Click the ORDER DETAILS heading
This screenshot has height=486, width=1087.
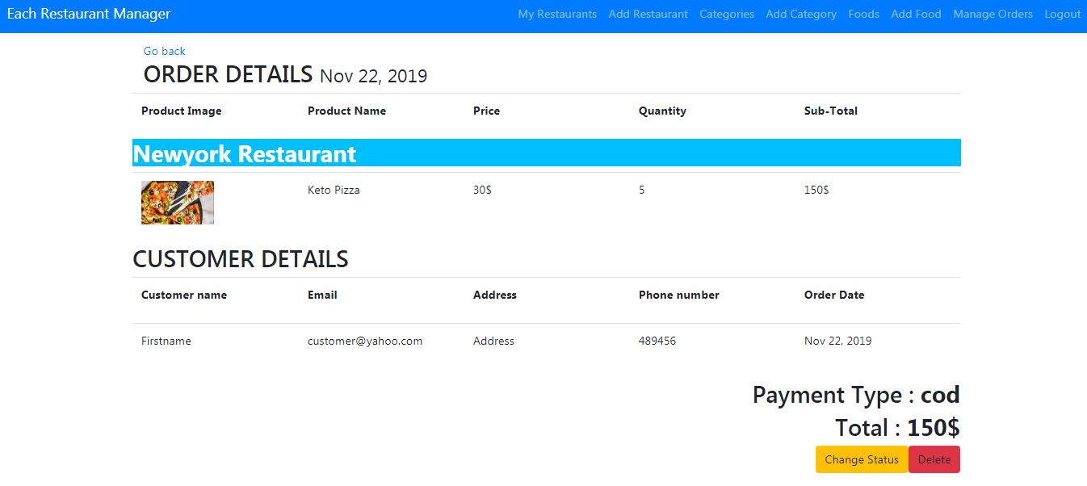point(228,74)
